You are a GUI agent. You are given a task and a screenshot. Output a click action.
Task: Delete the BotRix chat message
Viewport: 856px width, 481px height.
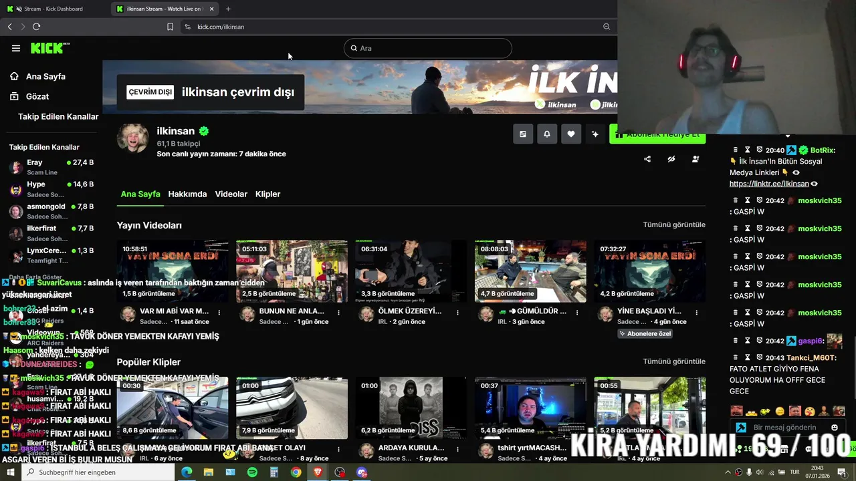click(x=736, y=150)
